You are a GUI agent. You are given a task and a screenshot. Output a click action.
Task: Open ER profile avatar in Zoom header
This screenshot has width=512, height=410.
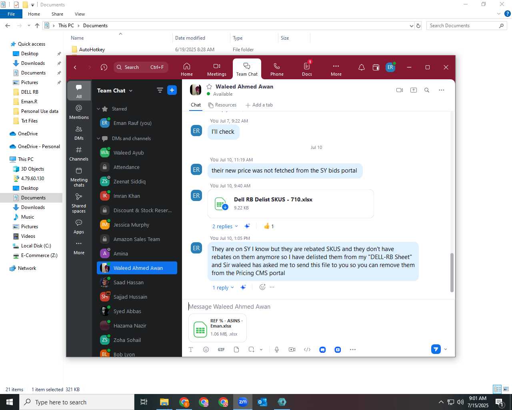[x=390, y=67]
